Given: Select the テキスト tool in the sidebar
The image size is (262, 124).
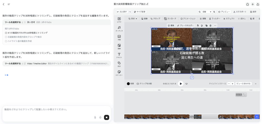Looking at the screenshot, I should pos(119,55).
